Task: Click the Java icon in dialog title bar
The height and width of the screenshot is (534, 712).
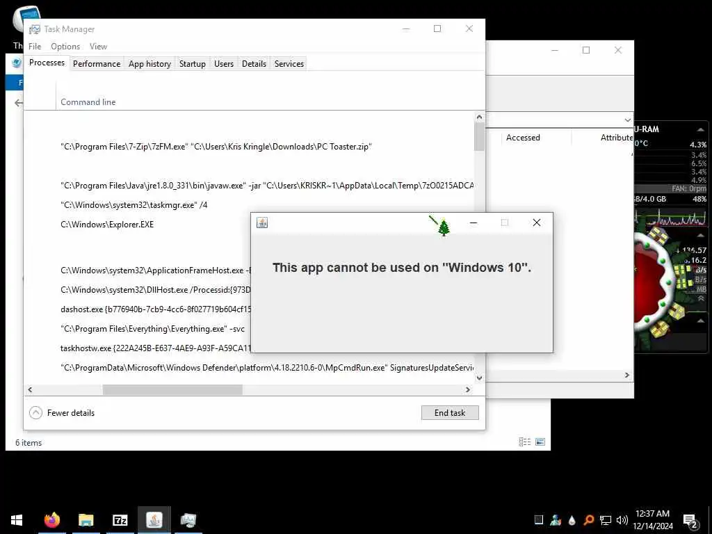Action: click(262, 222)
